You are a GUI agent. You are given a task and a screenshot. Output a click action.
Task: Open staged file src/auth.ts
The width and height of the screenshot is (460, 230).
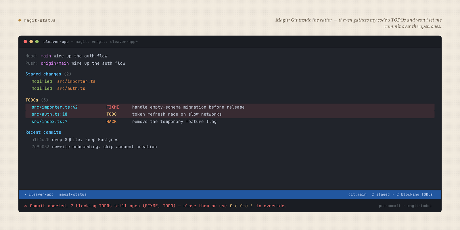[71, 89]
